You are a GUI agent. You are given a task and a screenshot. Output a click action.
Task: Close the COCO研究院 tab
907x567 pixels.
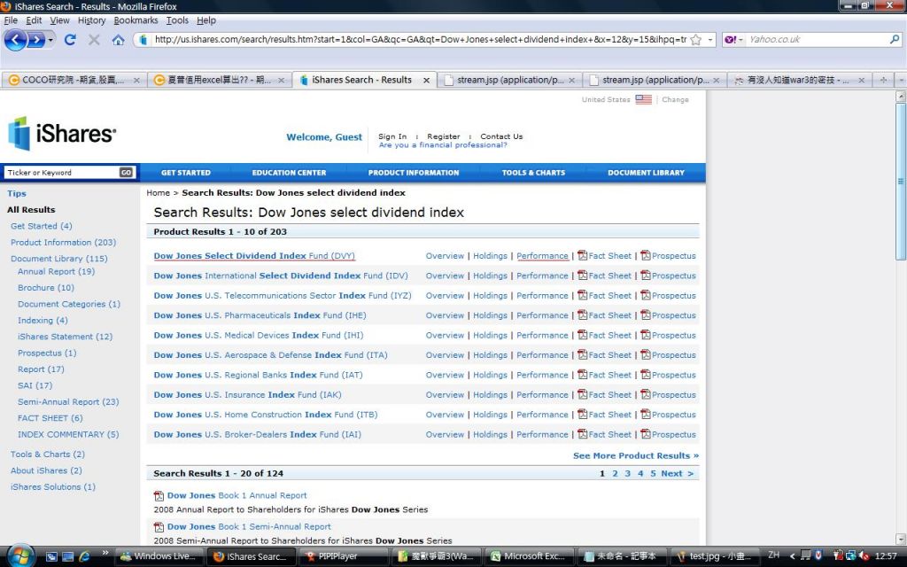[136, 81]
